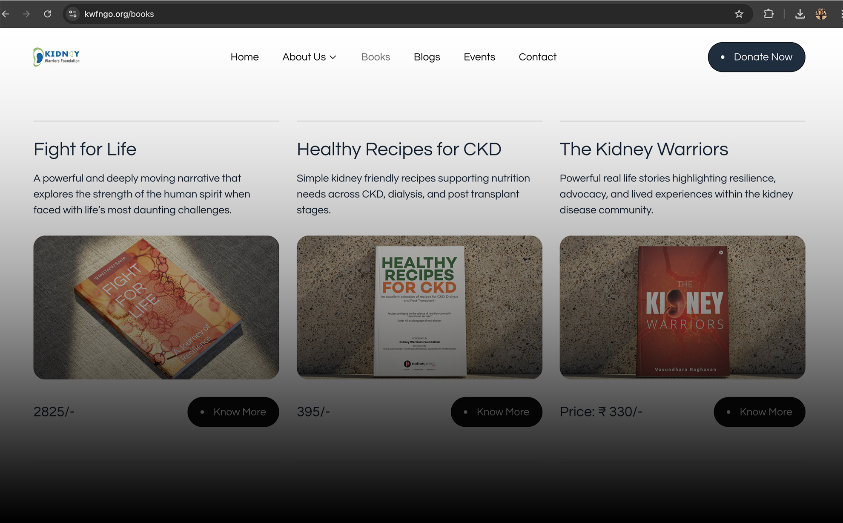Screen dimensions: 843x523
Task: Open the Events page link
Action: [x=479, y=57]
